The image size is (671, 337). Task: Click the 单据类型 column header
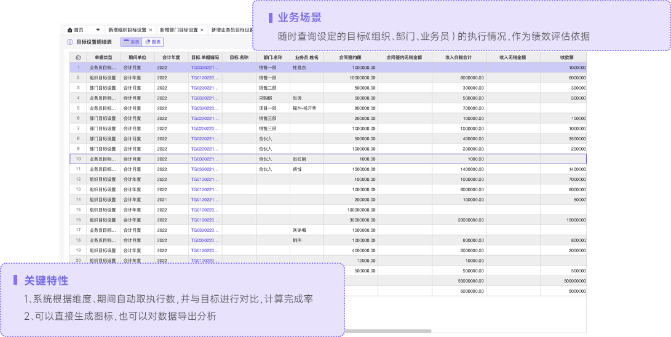tap(103, 57)
